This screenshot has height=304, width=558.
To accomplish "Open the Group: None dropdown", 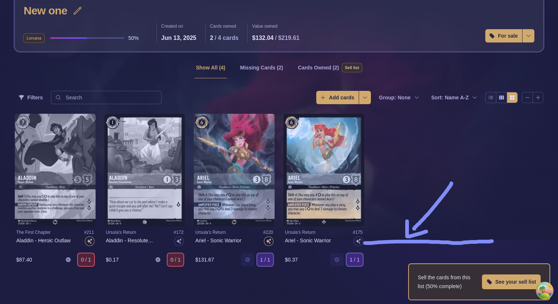I will click(x=399, y=98).
